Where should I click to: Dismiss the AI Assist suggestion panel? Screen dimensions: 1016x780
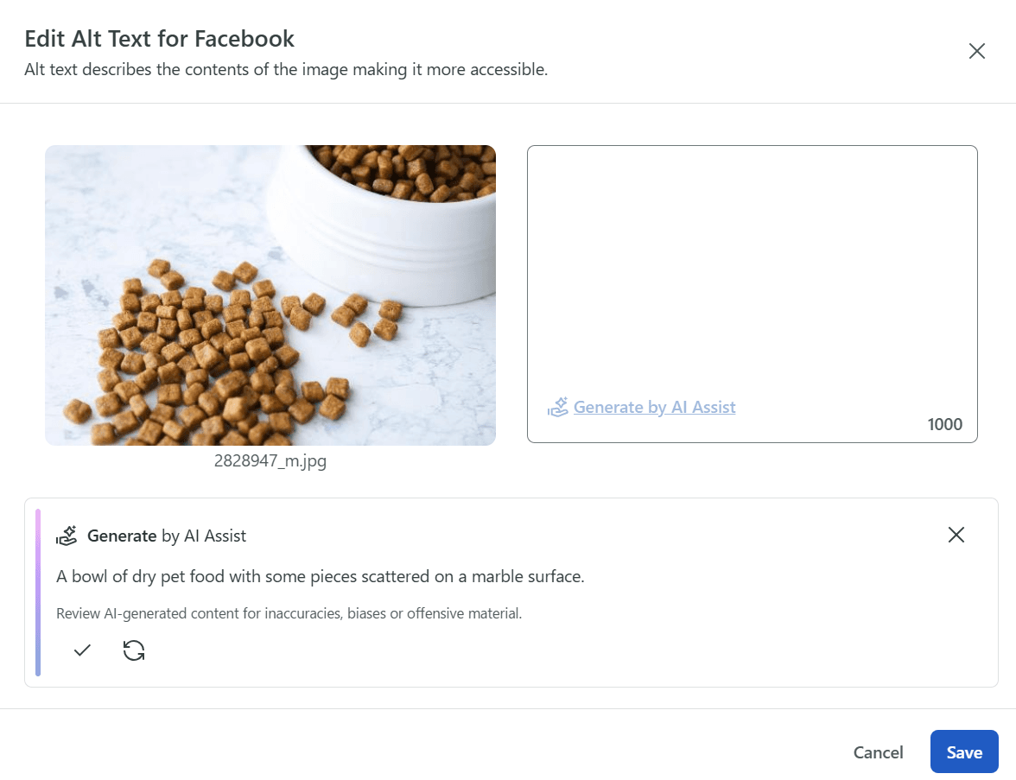(x=956, y=535)
